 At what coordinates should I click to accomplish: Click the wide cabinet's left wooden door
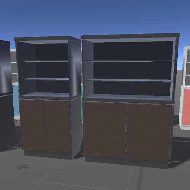(x=105, y=130)
